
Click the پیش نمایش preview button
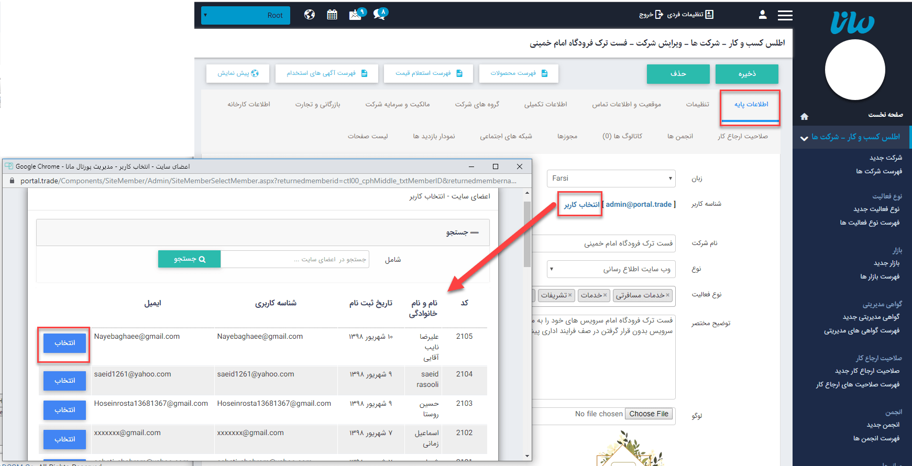coord(238,73)
